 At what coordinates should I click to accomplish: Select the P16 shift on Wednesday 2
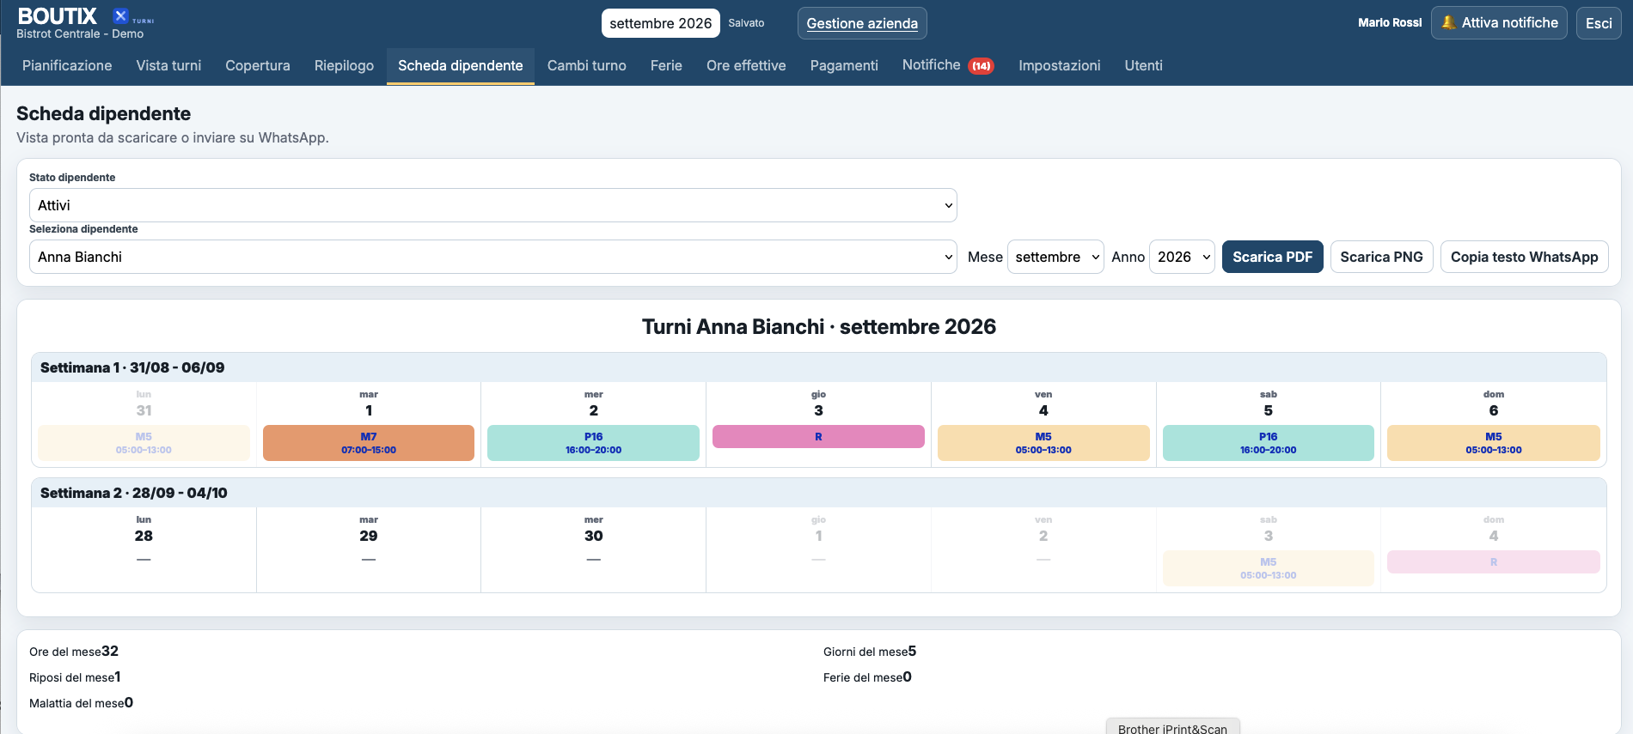pyautogui.click(x=593, y=443)
